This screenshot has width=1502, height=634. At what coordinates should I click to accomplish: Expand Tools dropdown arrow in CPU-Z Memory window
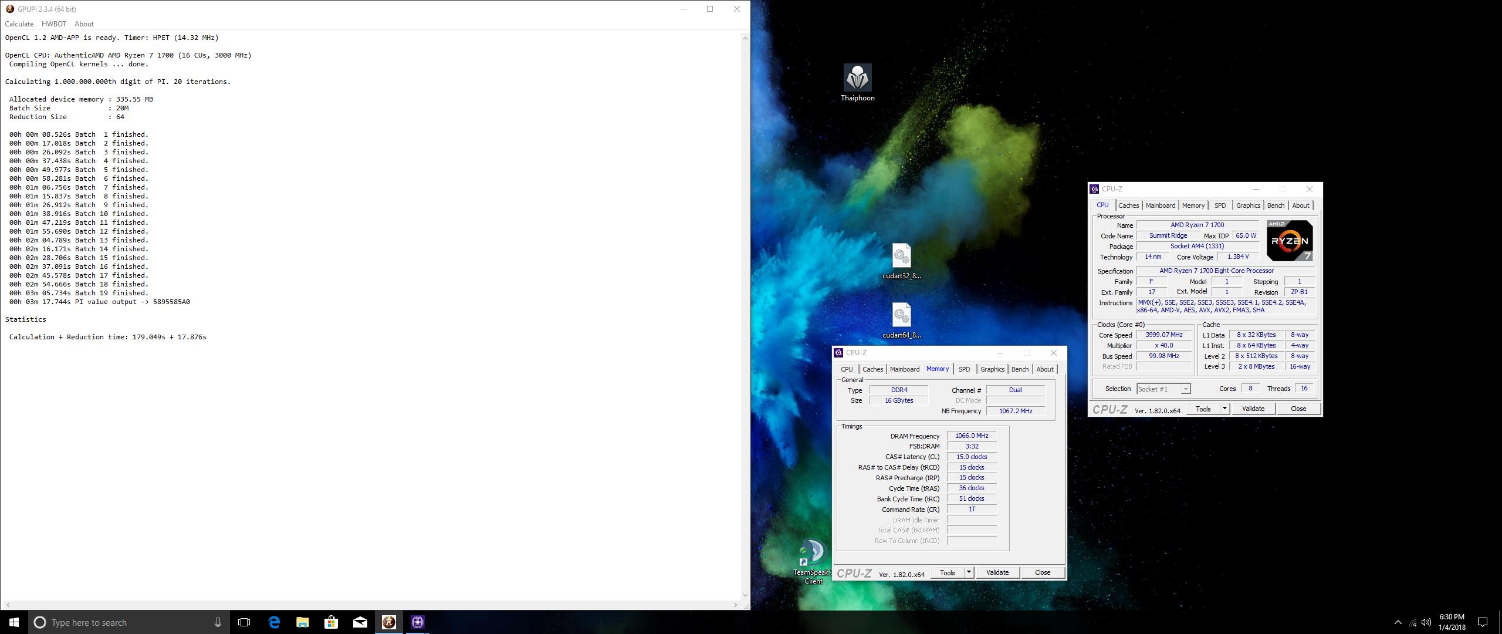(969, 572)
